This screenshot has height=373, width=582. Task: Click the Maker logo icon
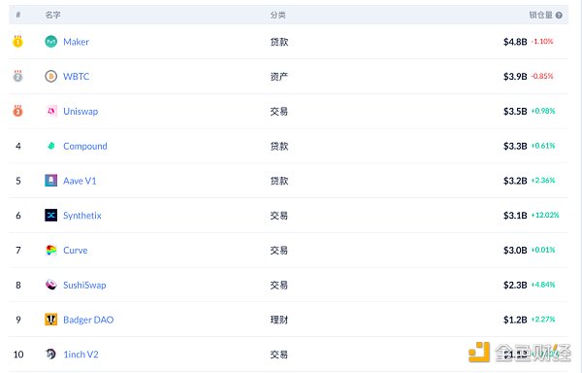(50, 42)
